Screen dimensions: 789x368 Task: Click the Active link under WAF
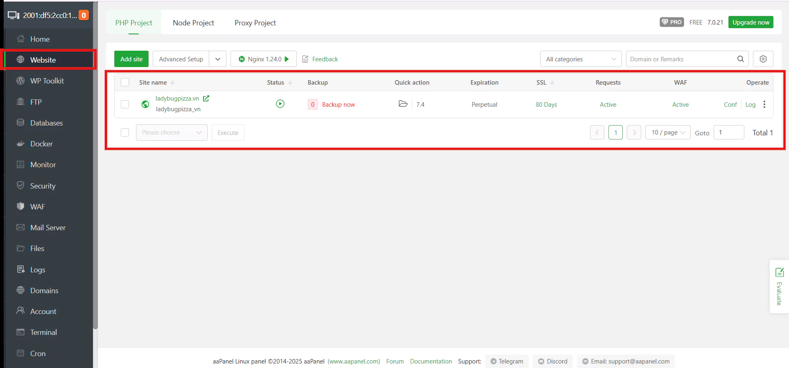click(x=680, y=105)
